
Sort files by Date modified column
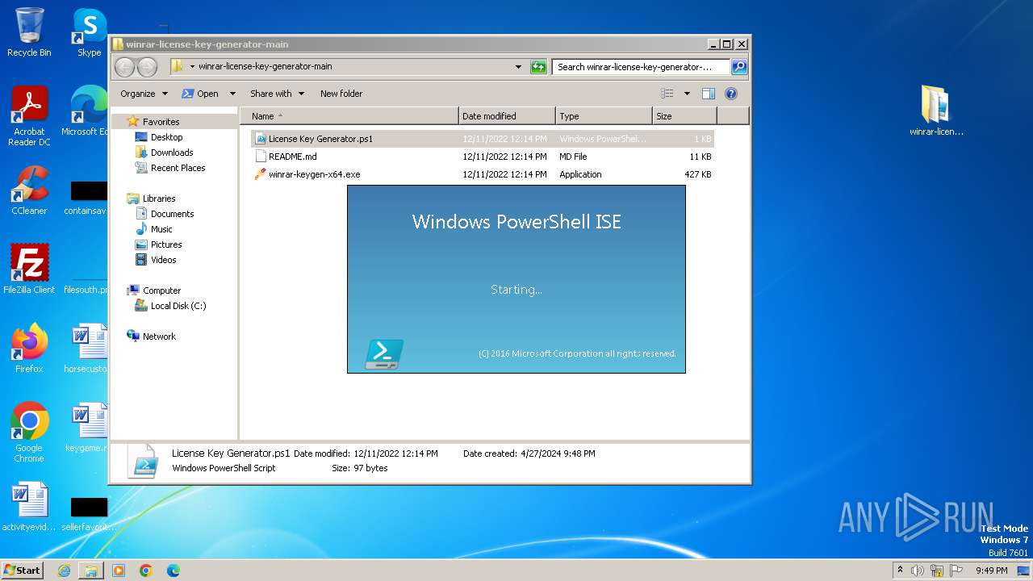click(x=507, y=116)
